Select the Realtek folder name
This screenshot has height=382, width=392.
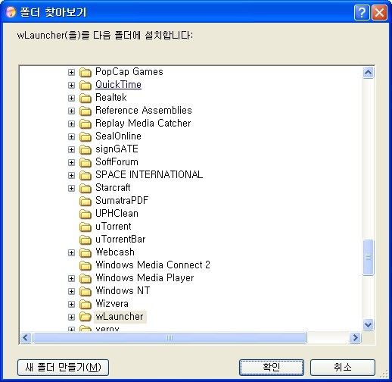click(111, 98)
